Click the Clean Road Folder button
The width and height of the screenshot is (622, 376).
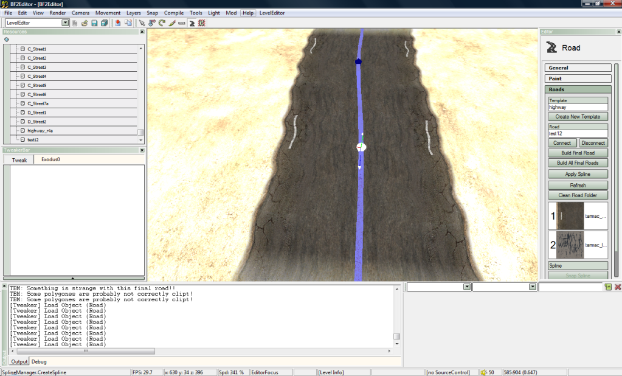coord(578,195)
